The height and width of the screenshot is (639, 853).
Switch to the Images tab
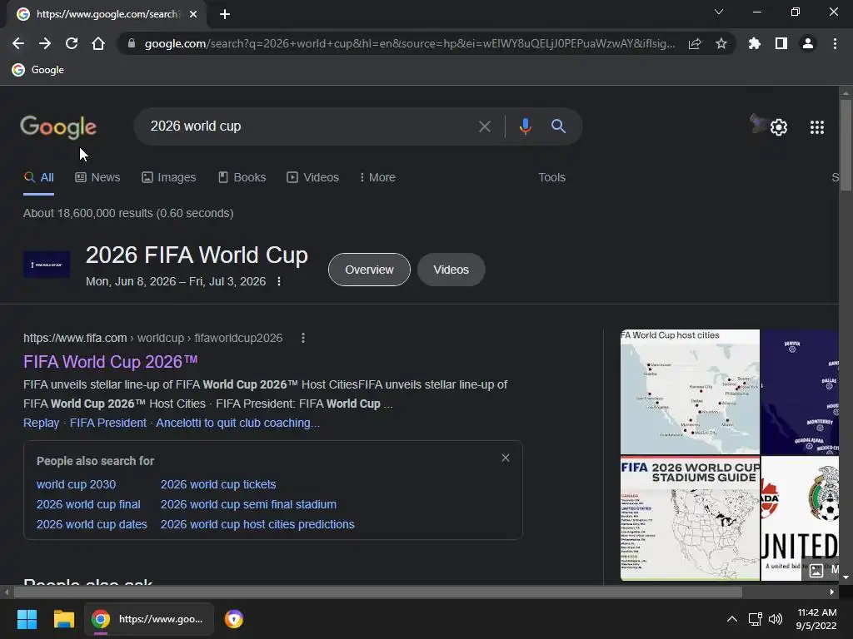(168, 178)
